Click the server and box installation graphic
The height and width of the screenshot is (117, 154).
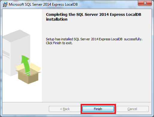[22, 57]
